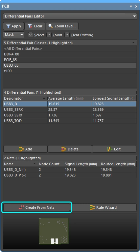Select the USB3_TOD differential pair
This screenshot has width=140, height=252.
click(70, 121)
